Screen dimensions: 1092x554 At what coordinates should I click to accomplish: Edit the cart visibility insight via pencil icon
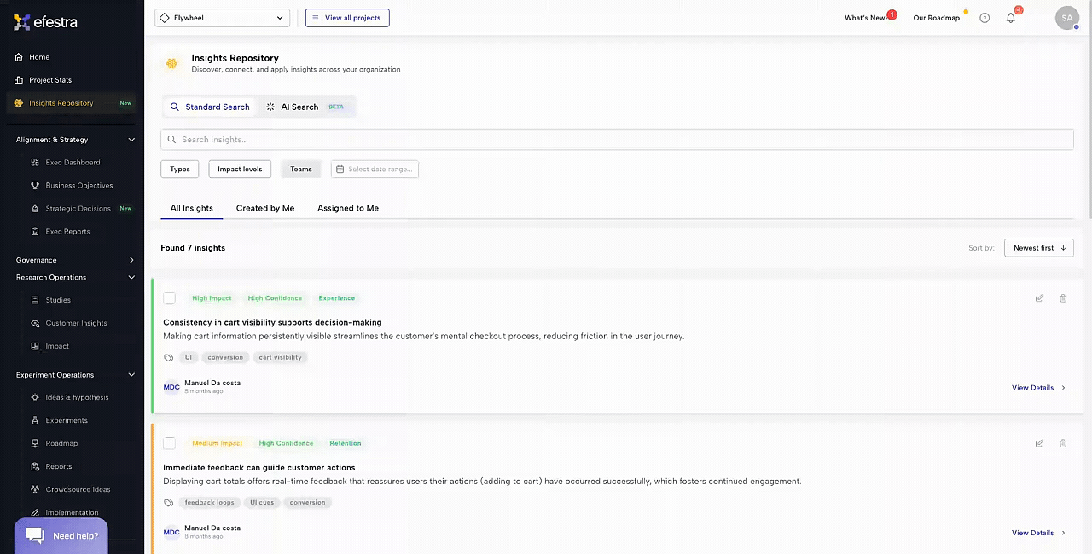point(1039,298)
